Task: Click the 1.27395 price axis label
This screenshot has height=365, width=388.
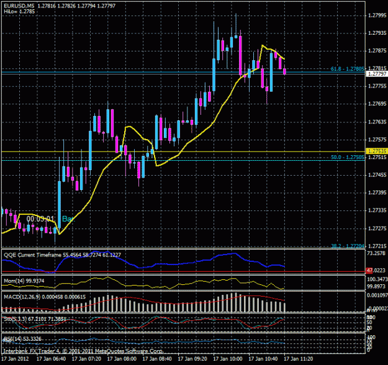Action: click(x=377, y=192)
